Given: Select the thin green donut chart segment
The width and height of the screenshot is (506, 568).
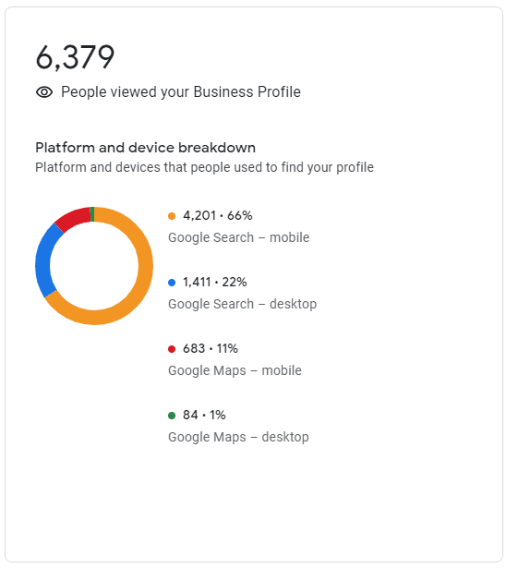Looking at the screenshot, I should 92,214.
